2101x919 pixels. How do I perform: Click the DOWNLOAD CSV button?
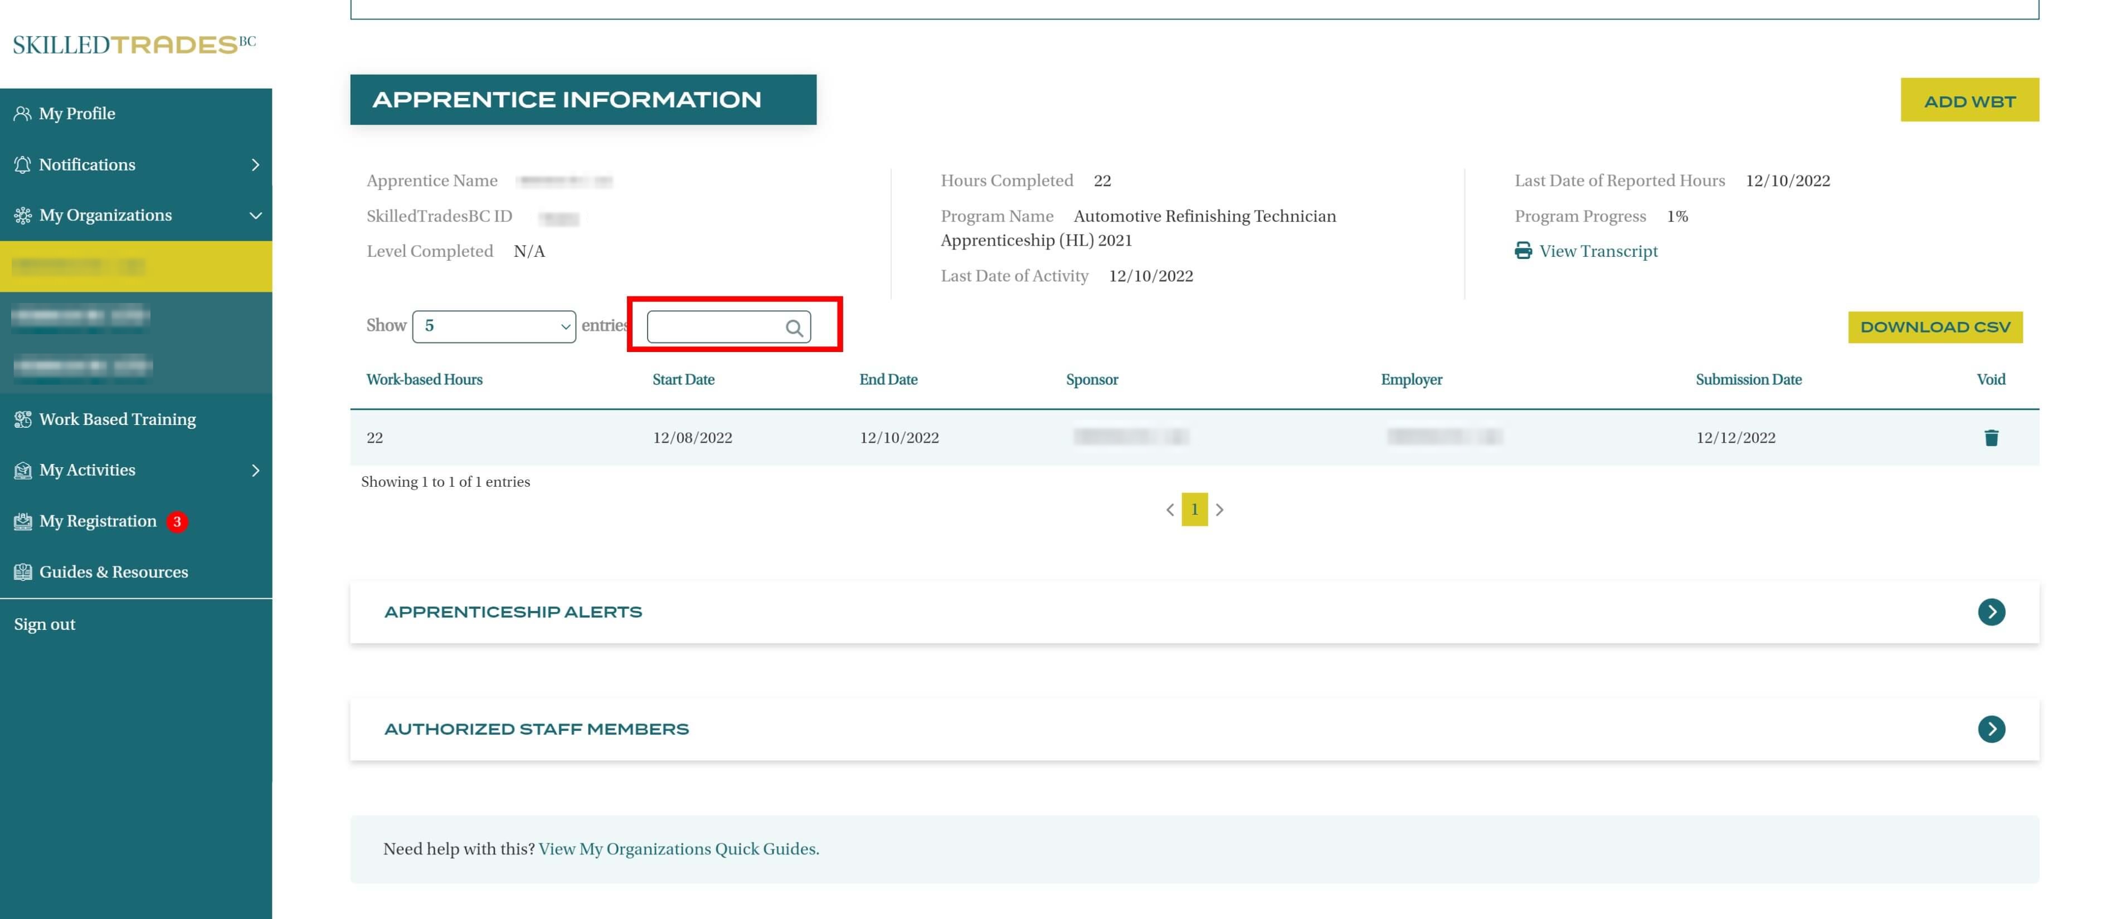[1934, 327]
